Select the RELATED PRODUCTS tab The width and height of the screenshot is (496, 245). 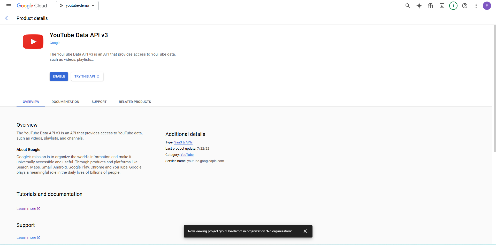(135, 102)
